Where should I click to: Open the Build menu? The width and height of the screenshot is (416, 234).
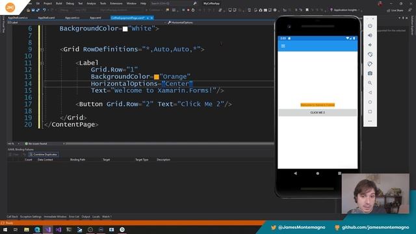tap(59, 3)
